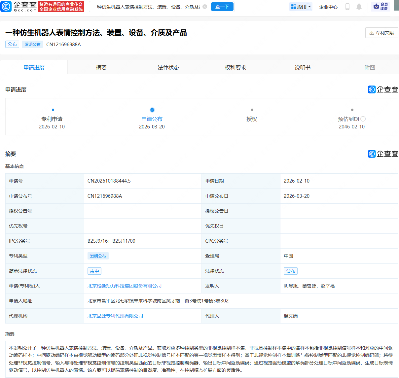399x378 pixels.
Task: Click the 审中 legal status tag
Action: click(94, 271)
